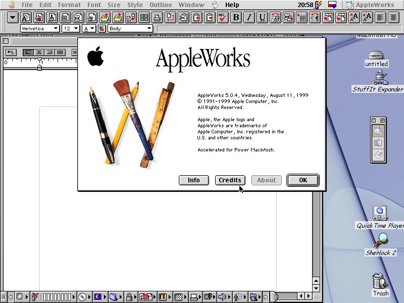Click the vertical scrollbar down arrow

pyautogui.click(x=316, y=288)
